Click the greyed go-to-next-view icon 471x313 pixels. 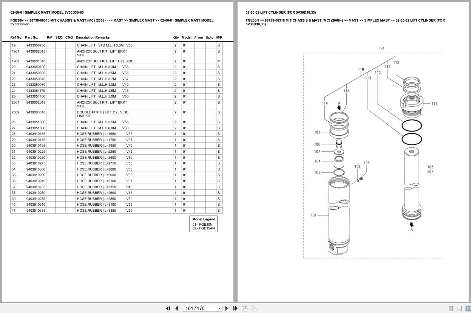(x=254, y=308)
